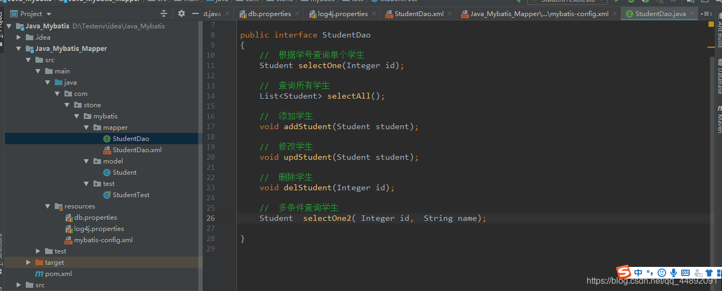Click the Sogou input method S logo
Screen dimensions: 722x291
623,272
